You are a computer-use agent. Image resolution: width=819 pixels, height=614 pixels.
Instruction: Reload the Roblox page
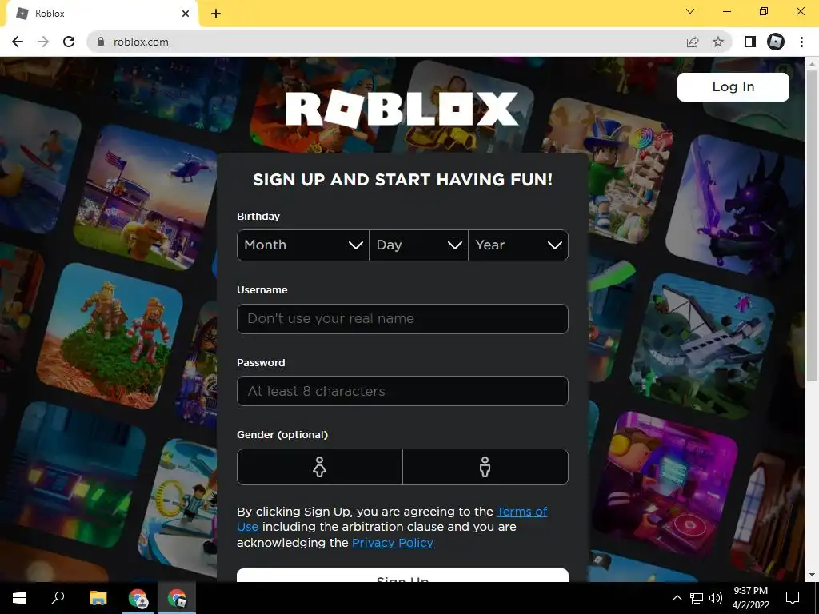coord(69,42)
